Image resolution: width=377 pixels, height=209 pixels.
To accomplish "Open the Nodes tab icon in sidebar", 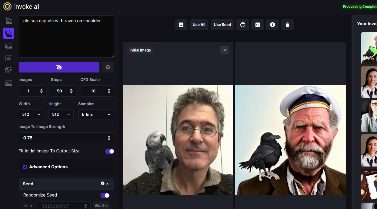I will [x=9, y=70].
